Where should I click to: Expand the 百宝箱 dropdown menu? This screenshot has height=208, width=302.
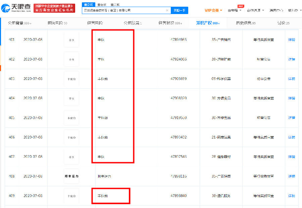click(x=234, y=10)
